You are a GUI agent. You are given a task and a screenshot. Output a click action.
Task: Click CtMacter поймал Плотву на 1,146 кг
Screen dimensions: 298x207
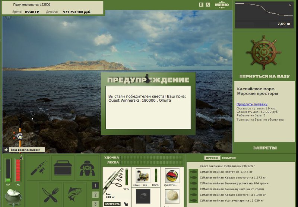(226, 172)
